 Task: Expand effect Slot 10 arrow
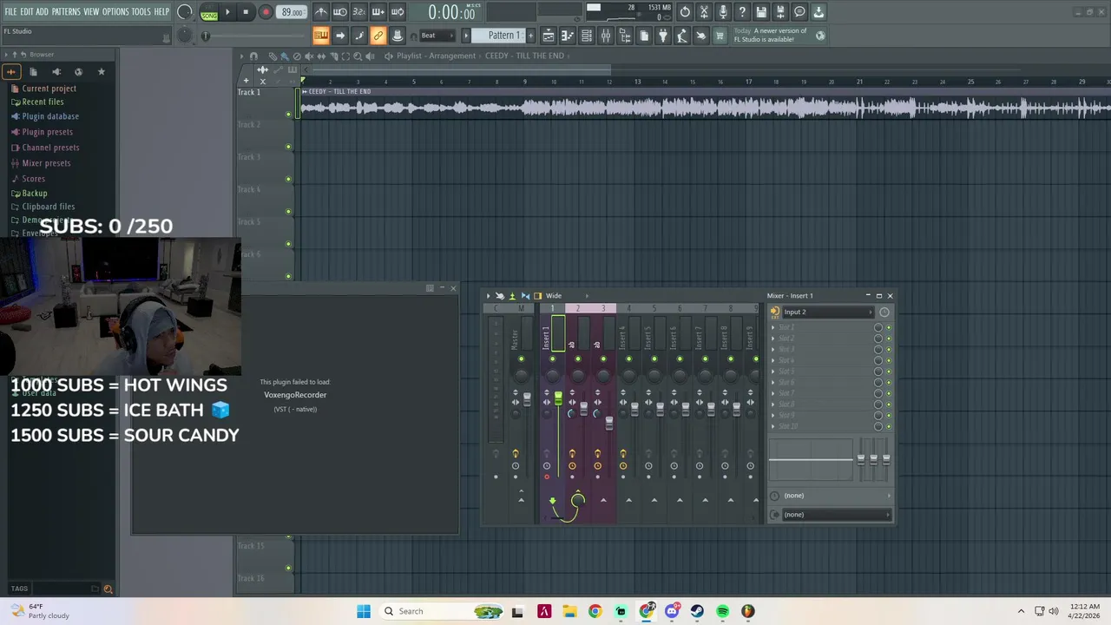click(x=773, y=426)
